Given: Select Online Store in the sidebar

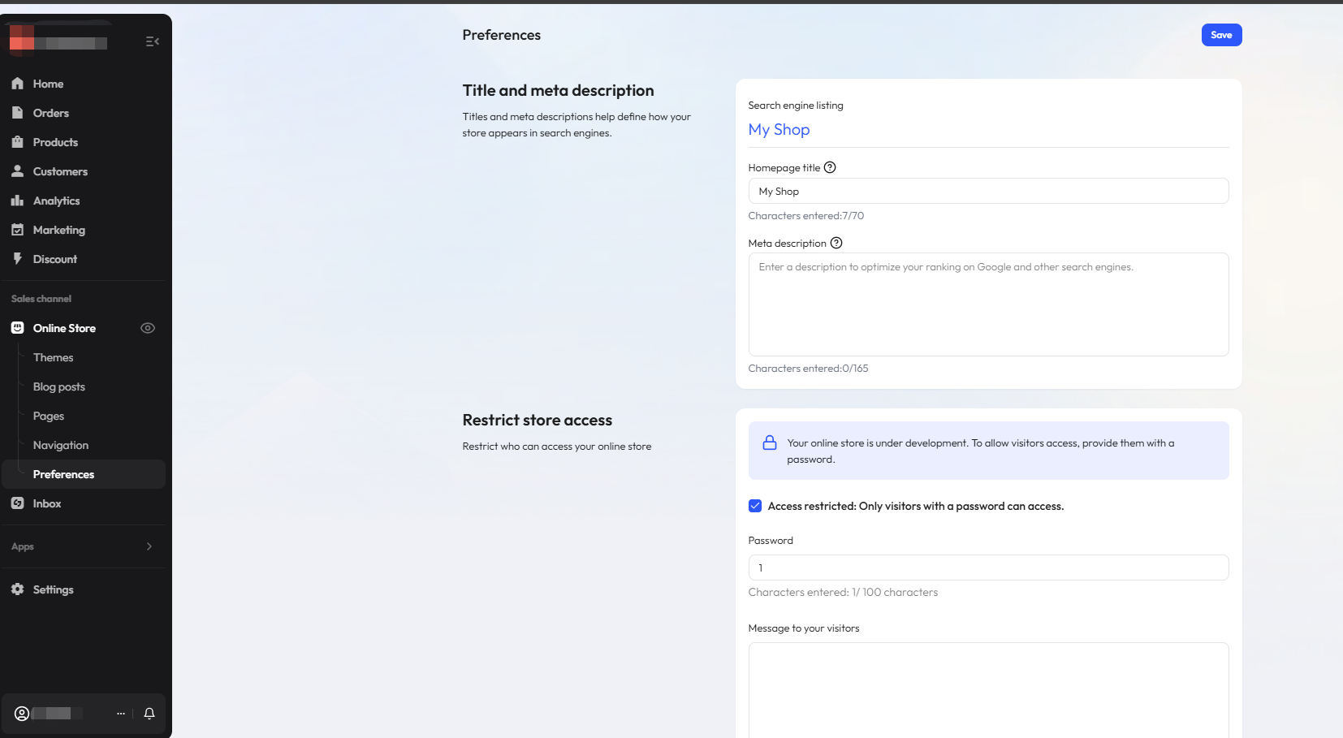Looking at the screenshot, I should (64, 328).
